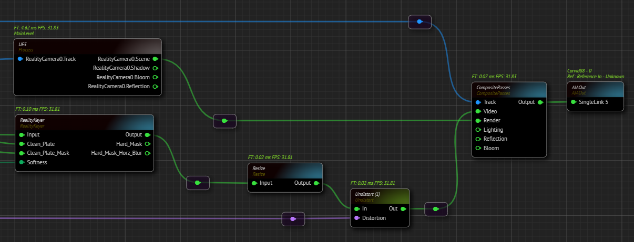The image size is (634, 242).
Task: Click the SingleLink 5 pin on AJAOut
Action: click(x=574, y=102)
